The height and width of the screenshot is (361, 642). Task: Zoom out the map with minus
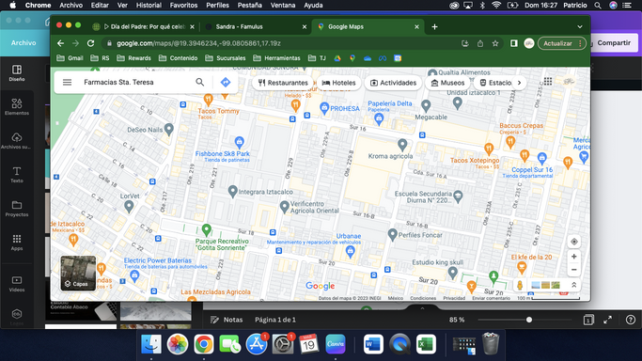point(574,270)
